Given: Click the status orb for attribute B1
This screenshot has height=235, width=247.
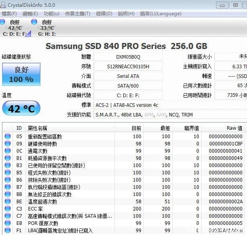Looking at the screenshot, I should pos(8,158).
